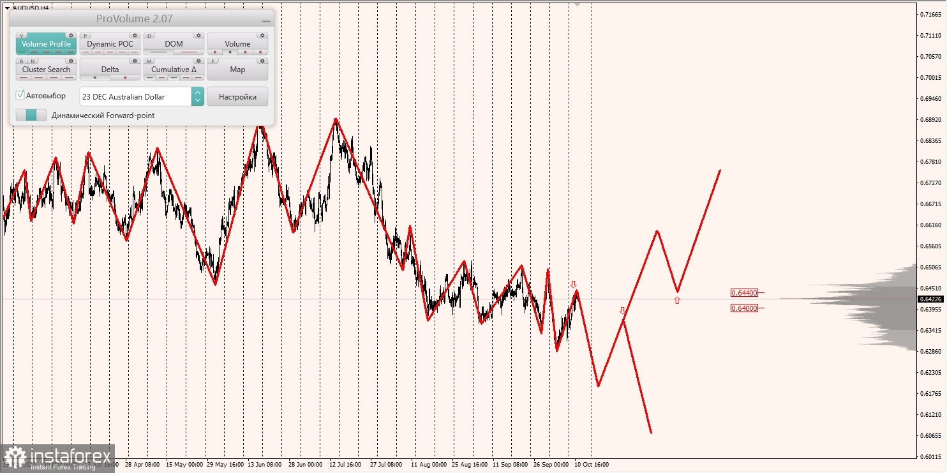Open Cumulative Δ gear settings

[x=198, y=61]
